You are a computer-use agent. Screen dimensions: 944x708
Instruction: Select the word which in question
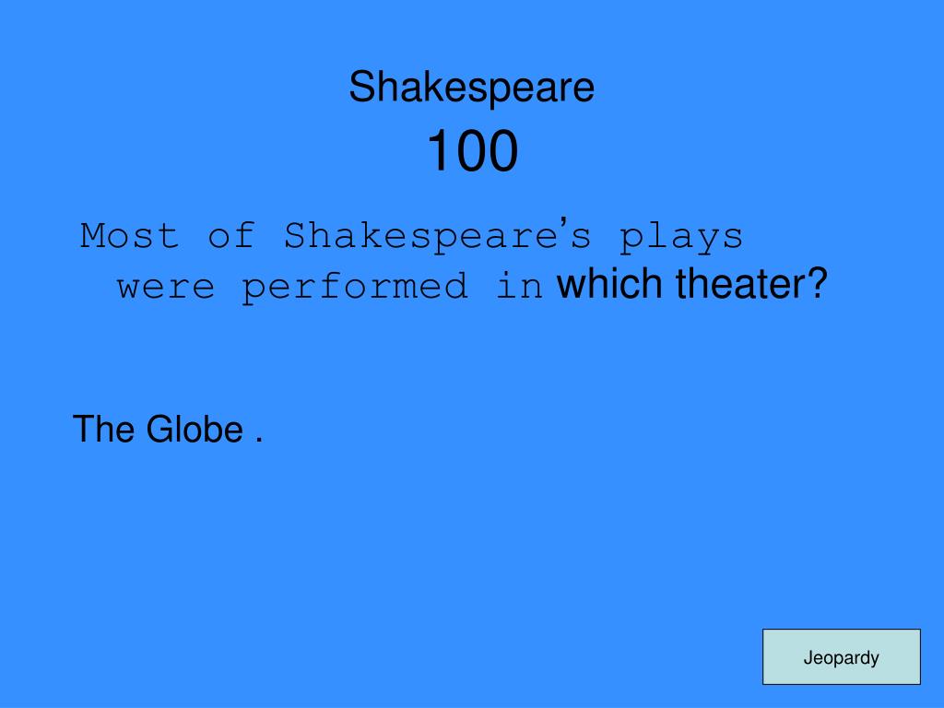610,283
